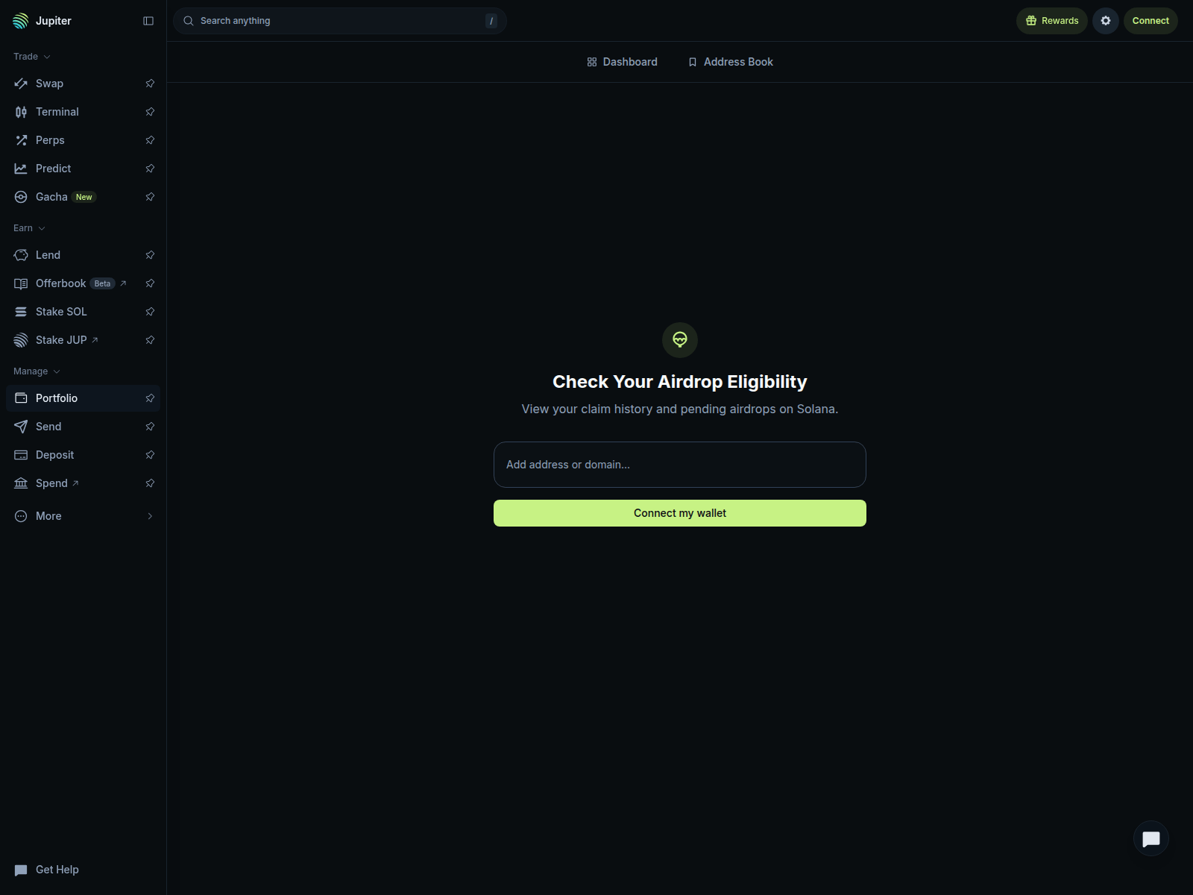
Task: Click the Swap arrows icon
Action: click(x=21, y=84)
